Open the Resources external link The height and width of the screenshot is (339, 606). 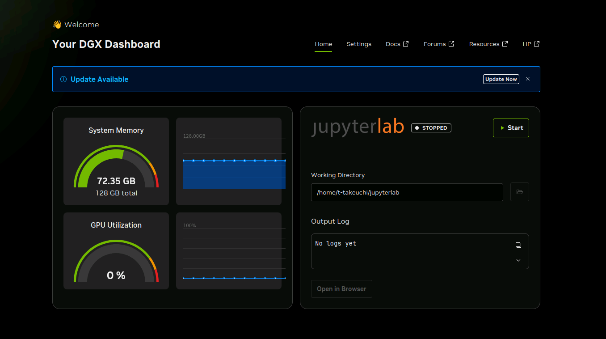(488, 44)
